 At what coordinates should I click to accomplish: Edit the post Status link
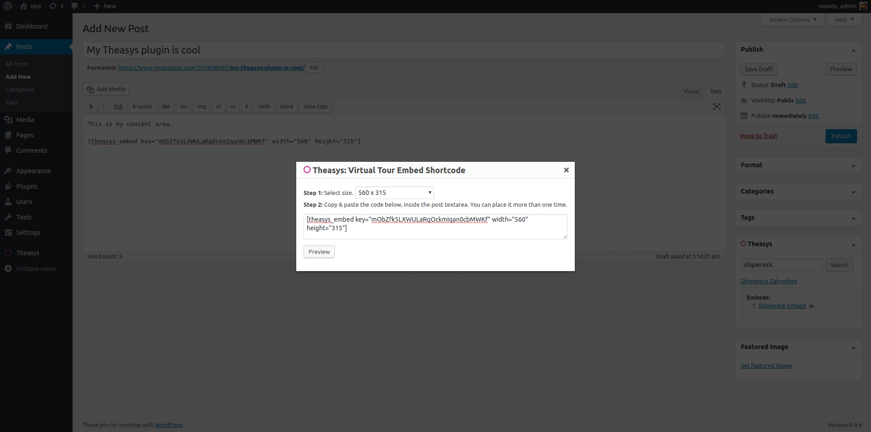793,85
